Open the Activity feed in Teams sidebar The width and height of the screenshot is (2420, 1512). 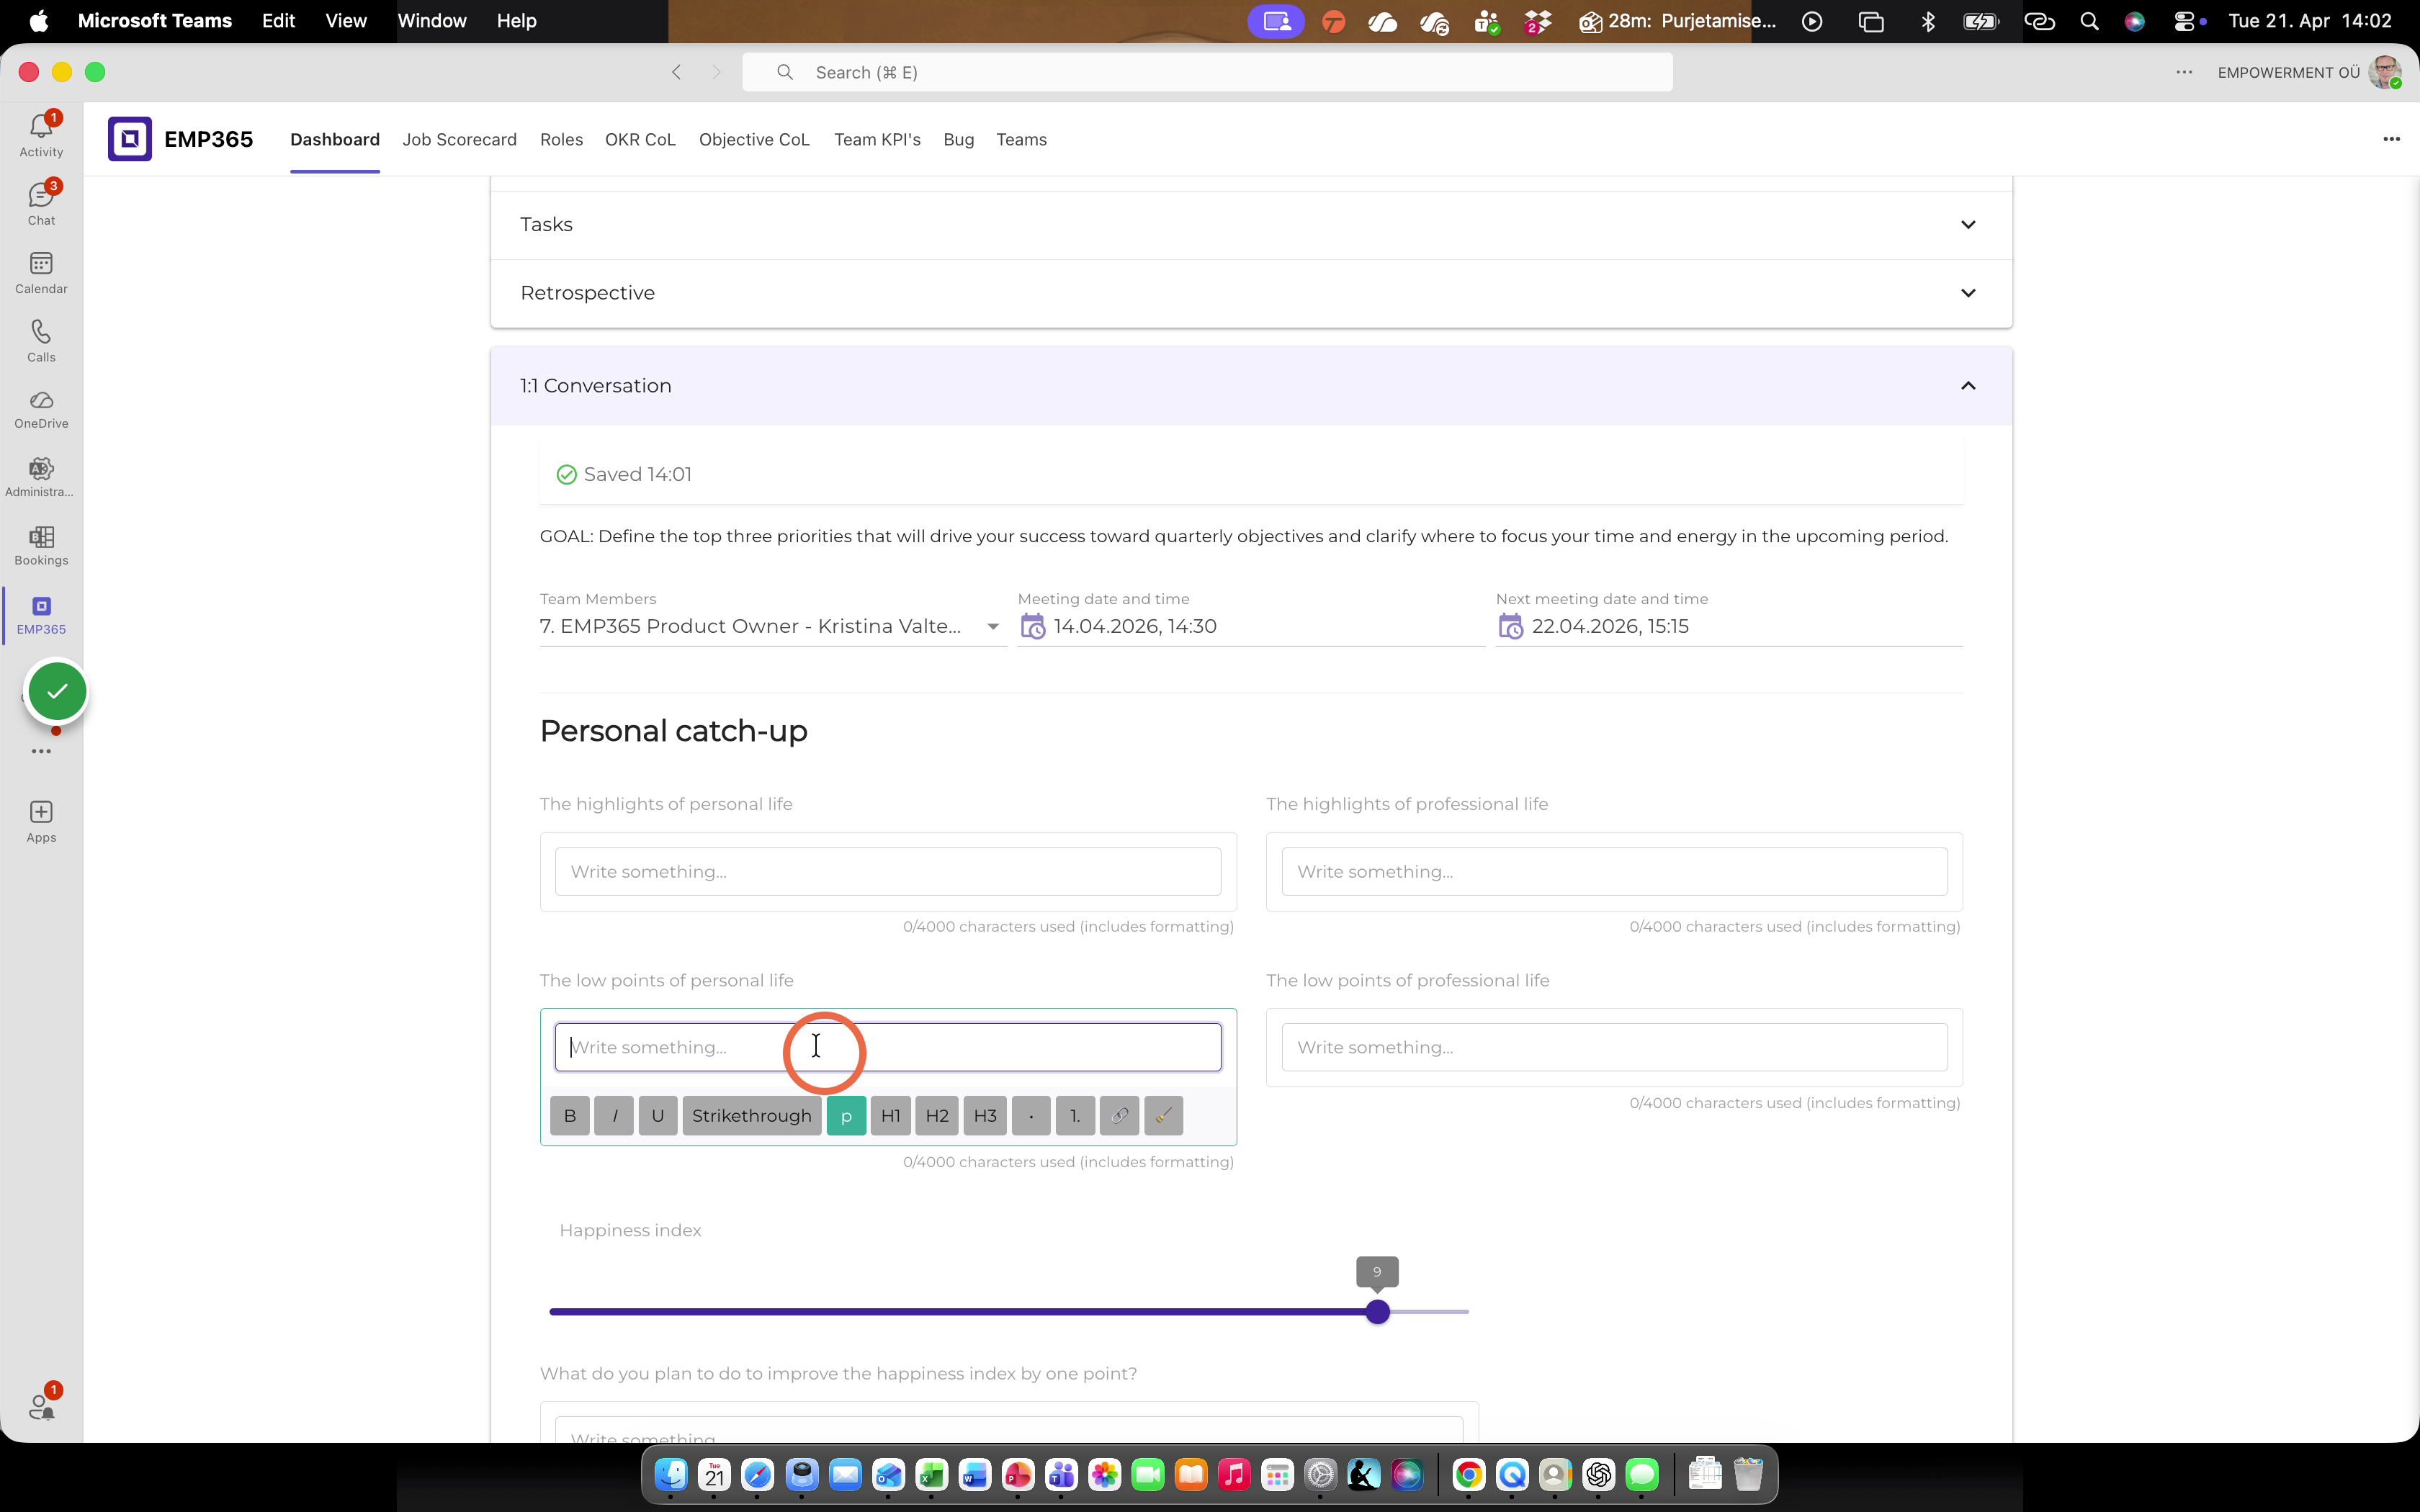pyautogui.click(x=41, y=135)
